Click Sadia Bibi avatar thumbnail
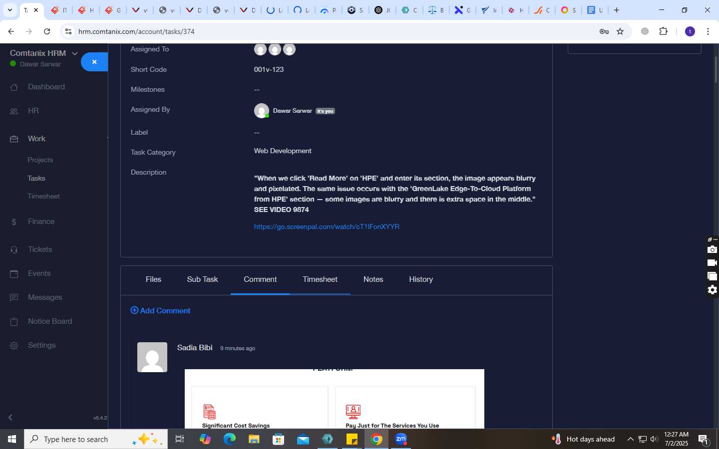This screenshot has height=449, width=719. tap(152, 357)
